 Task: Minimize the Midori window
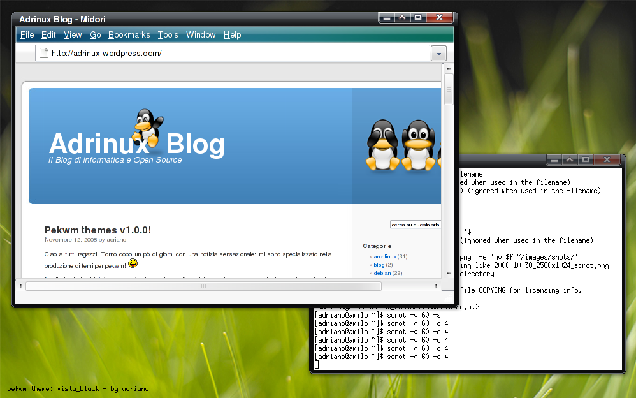(387, 17)
